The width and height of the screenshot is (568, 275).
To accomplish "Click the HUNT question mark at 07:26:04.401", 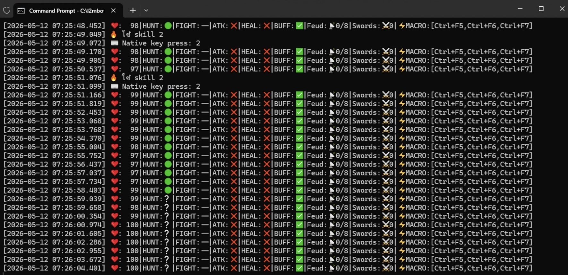I will [x=167, y=268].
